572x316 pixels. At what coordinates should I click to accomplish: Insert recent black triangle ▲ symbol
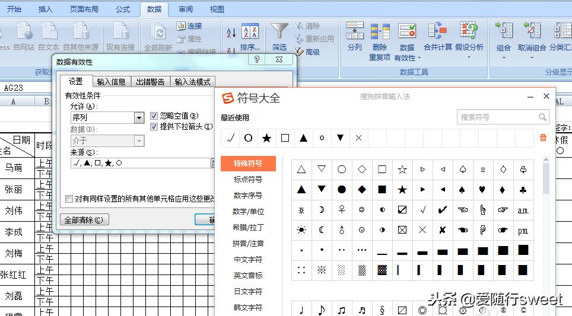pyautogui.click(x=304, y=138)
